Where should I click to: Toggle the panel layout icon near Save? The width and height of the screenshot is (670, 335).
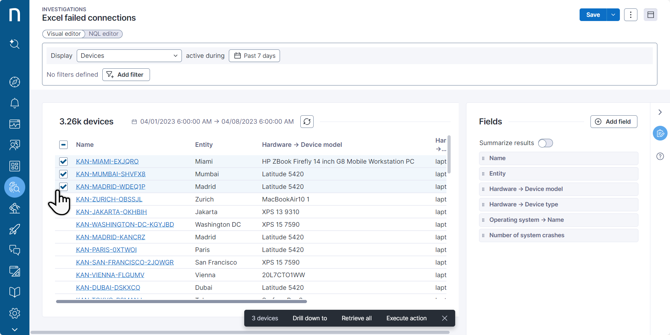coord(650,15)
